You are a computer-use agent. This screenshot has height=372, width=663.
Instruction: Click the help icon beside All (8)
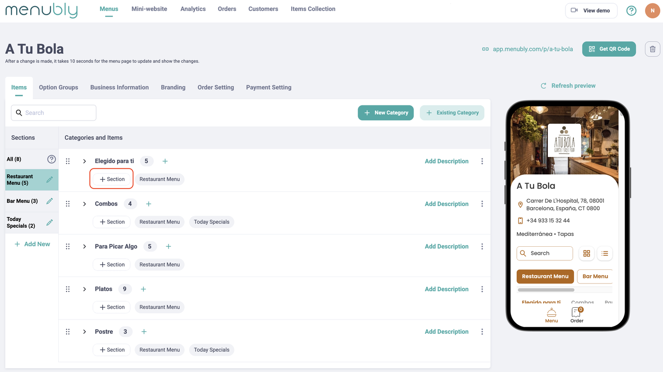52,159
